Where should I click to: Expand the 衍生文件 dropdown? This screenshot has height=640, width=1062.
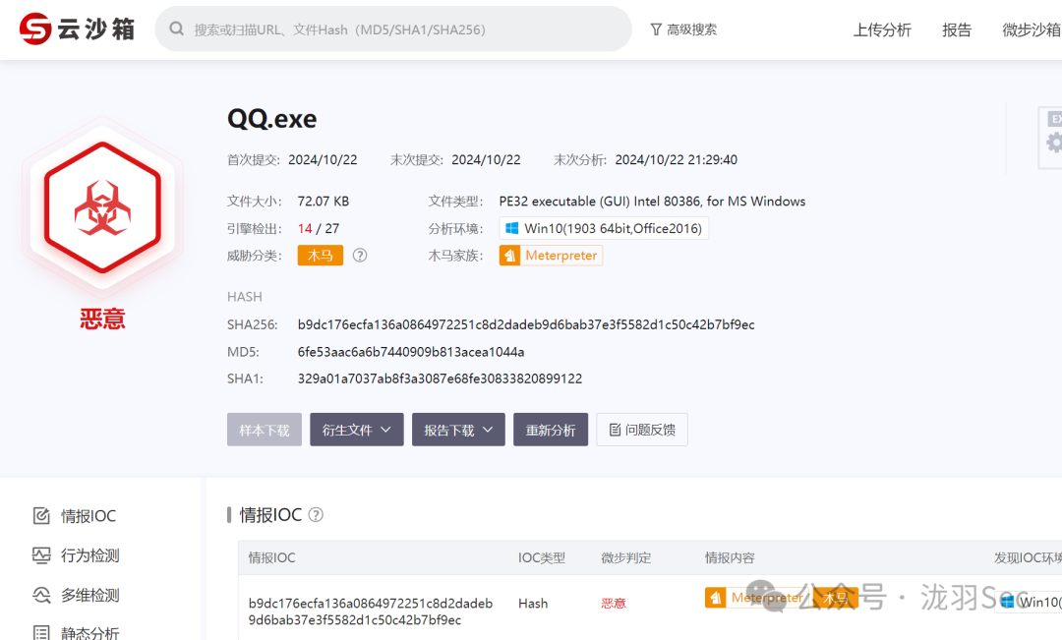click(357, 430)
